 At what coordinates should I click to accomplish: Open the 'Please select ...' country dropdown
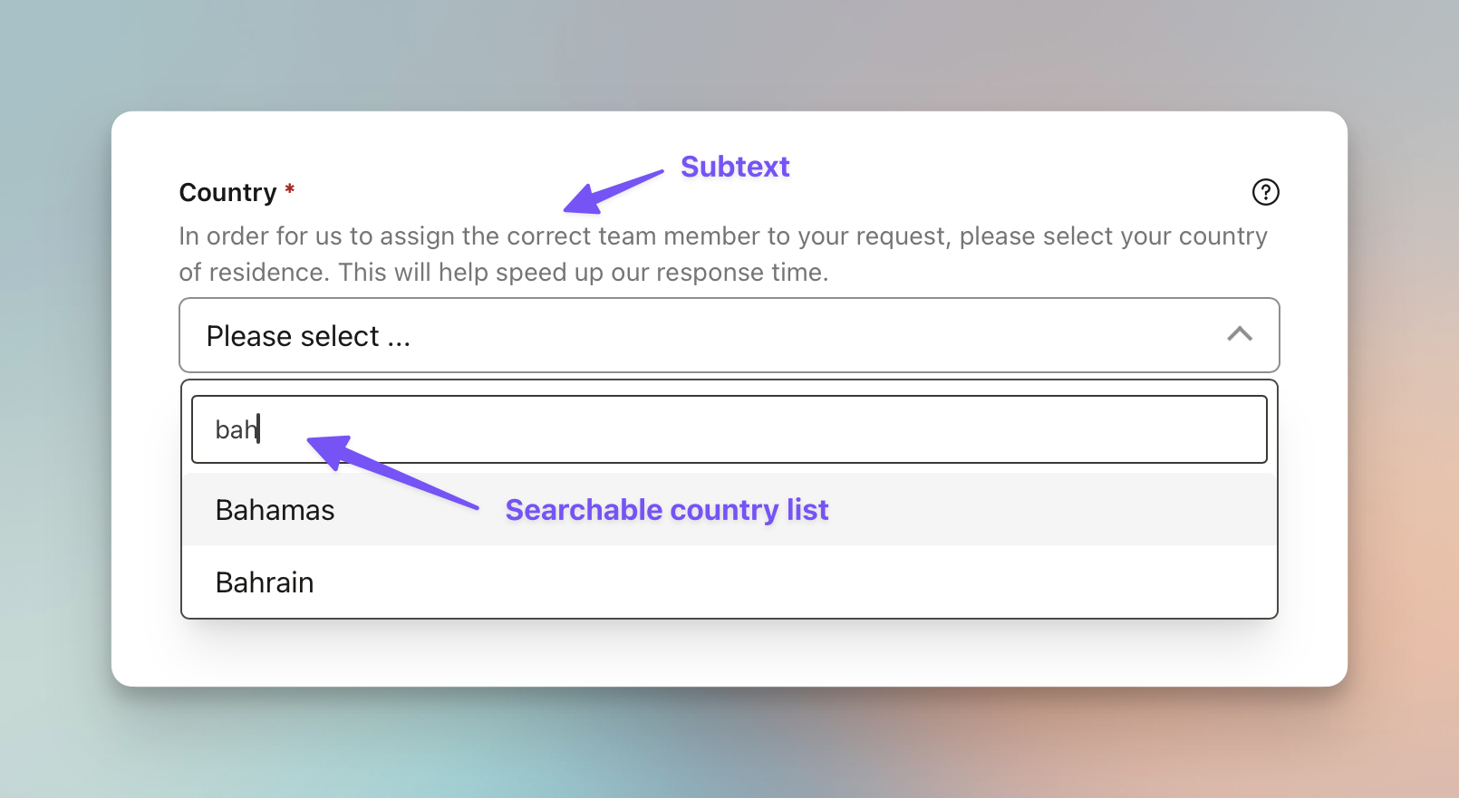point(634,335)
